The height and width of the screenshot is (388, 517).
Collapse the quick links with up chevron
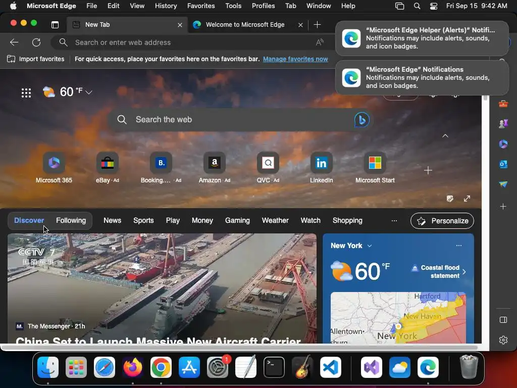point(445,135)
